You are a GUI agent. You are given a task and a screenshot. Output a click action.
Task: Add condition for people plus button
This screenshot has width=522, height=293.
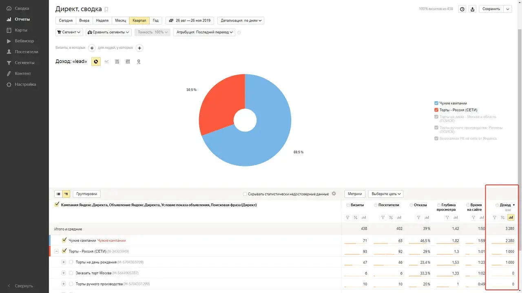[139, 48]
